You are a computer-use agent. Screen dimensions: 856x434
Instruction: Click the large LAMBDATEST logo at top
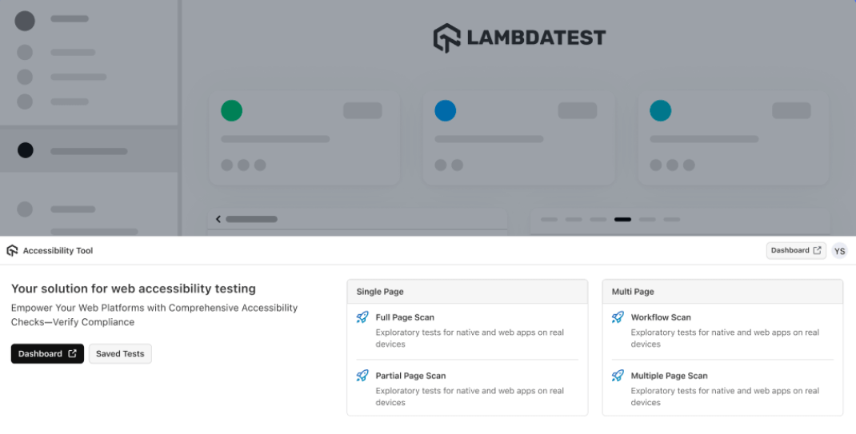[519, 38]
